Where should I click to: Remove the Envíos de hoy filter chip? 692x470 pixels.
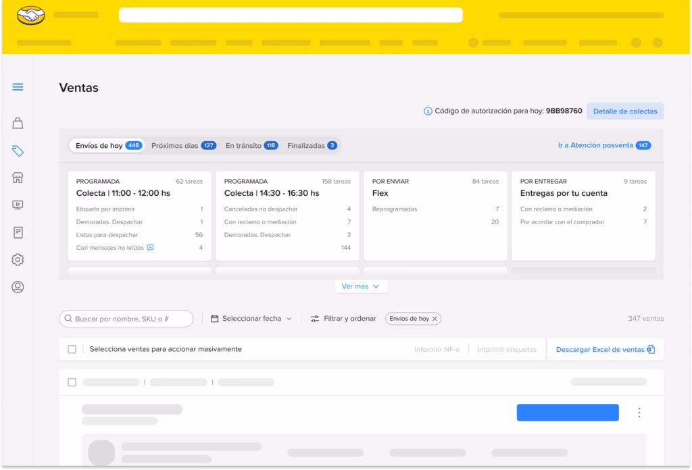click(x=435, y=319)
